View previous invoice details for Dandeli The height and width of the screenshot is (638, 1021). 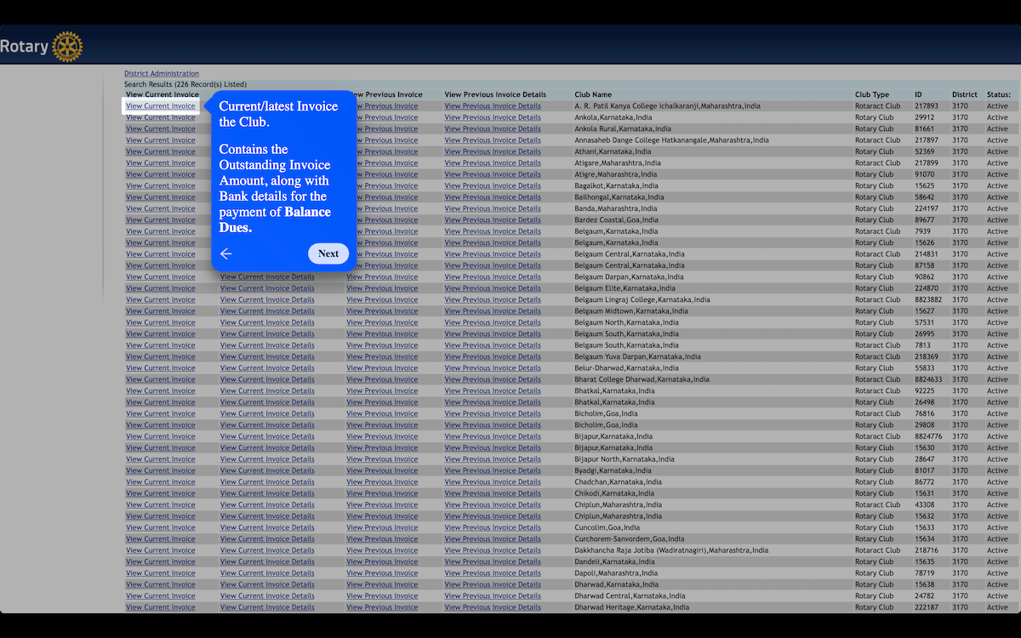492,561
